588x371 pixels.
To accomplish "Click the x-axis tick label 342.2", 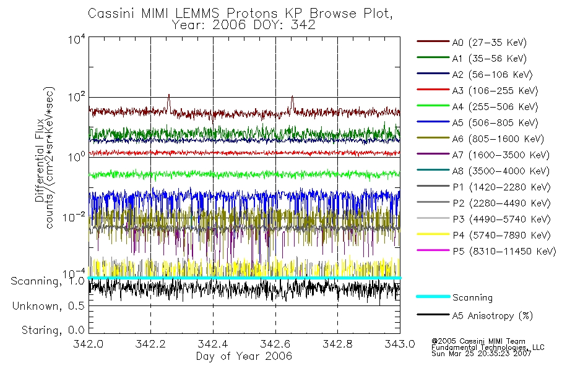I will point(150,344).
